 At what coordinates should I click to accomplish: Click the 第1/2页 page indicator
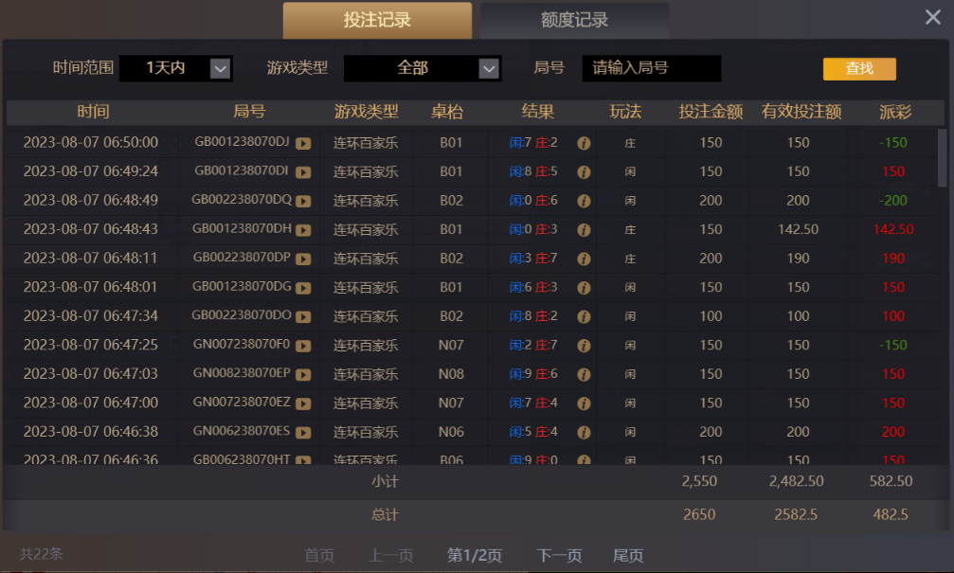475,555
